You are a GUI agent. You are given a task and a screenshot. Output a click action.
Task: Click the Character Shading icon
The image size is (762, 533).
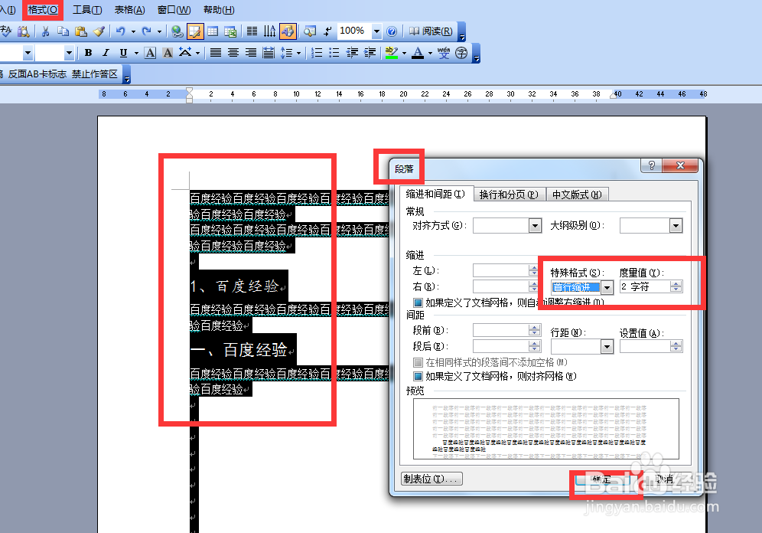[x=168, y=53]
